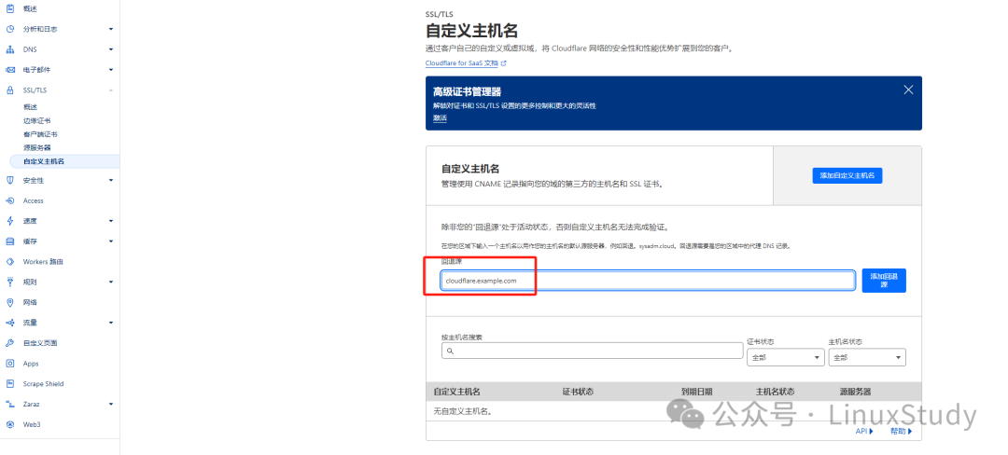The width and height of the screenshot is (1008, 455).
Task: Expand the Zaraz sidebar section
Action: [x=111, y=405]
